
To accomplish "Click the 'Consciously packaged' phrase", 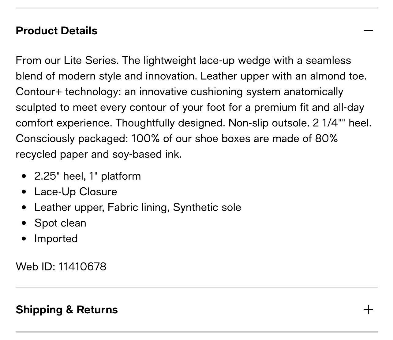I will pyautogui.click(x=71, y=139).
